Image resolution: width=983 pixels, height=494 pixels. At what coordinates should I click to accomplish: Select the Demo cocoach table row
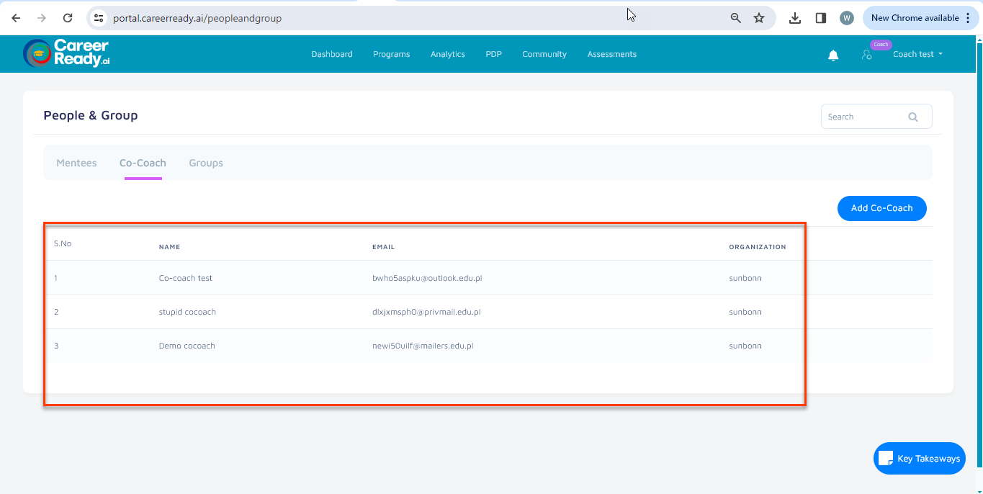click(x=187, y=346)
